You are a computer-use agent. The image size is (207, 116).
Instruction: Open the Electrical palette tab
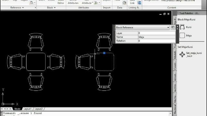click(x=175, y=109)
